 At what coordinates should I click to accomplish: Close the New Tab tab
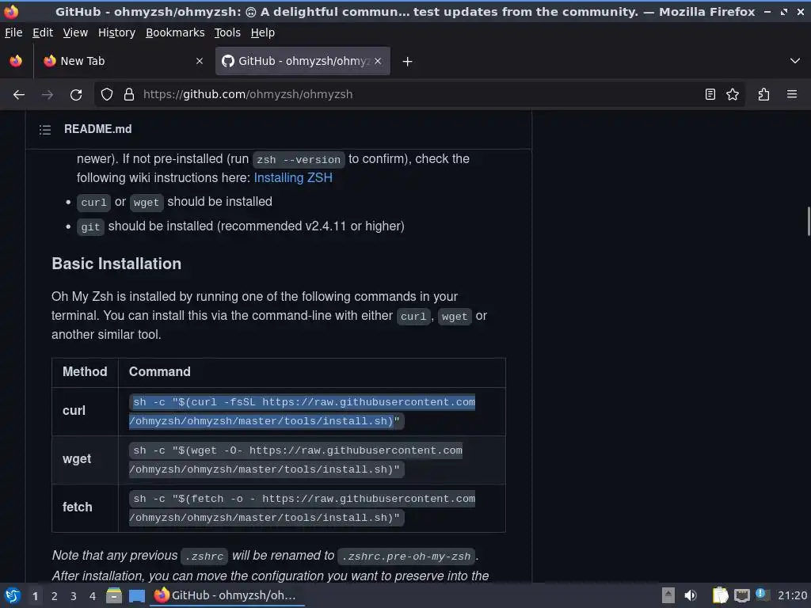pos(199,61)
